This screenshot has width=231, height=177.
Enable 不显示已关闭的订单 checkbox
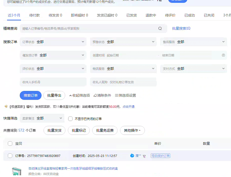70,119
